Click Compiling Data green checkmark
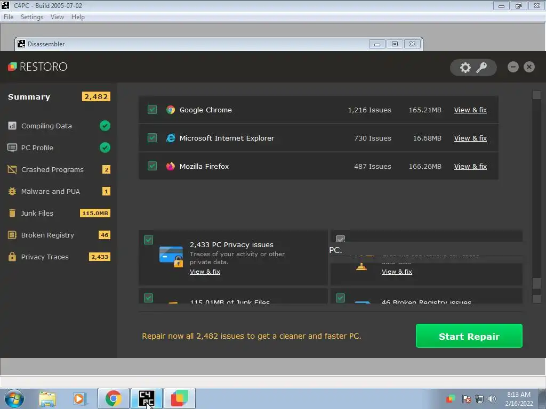Screen dimensions: 546x409 pos(105,126)
